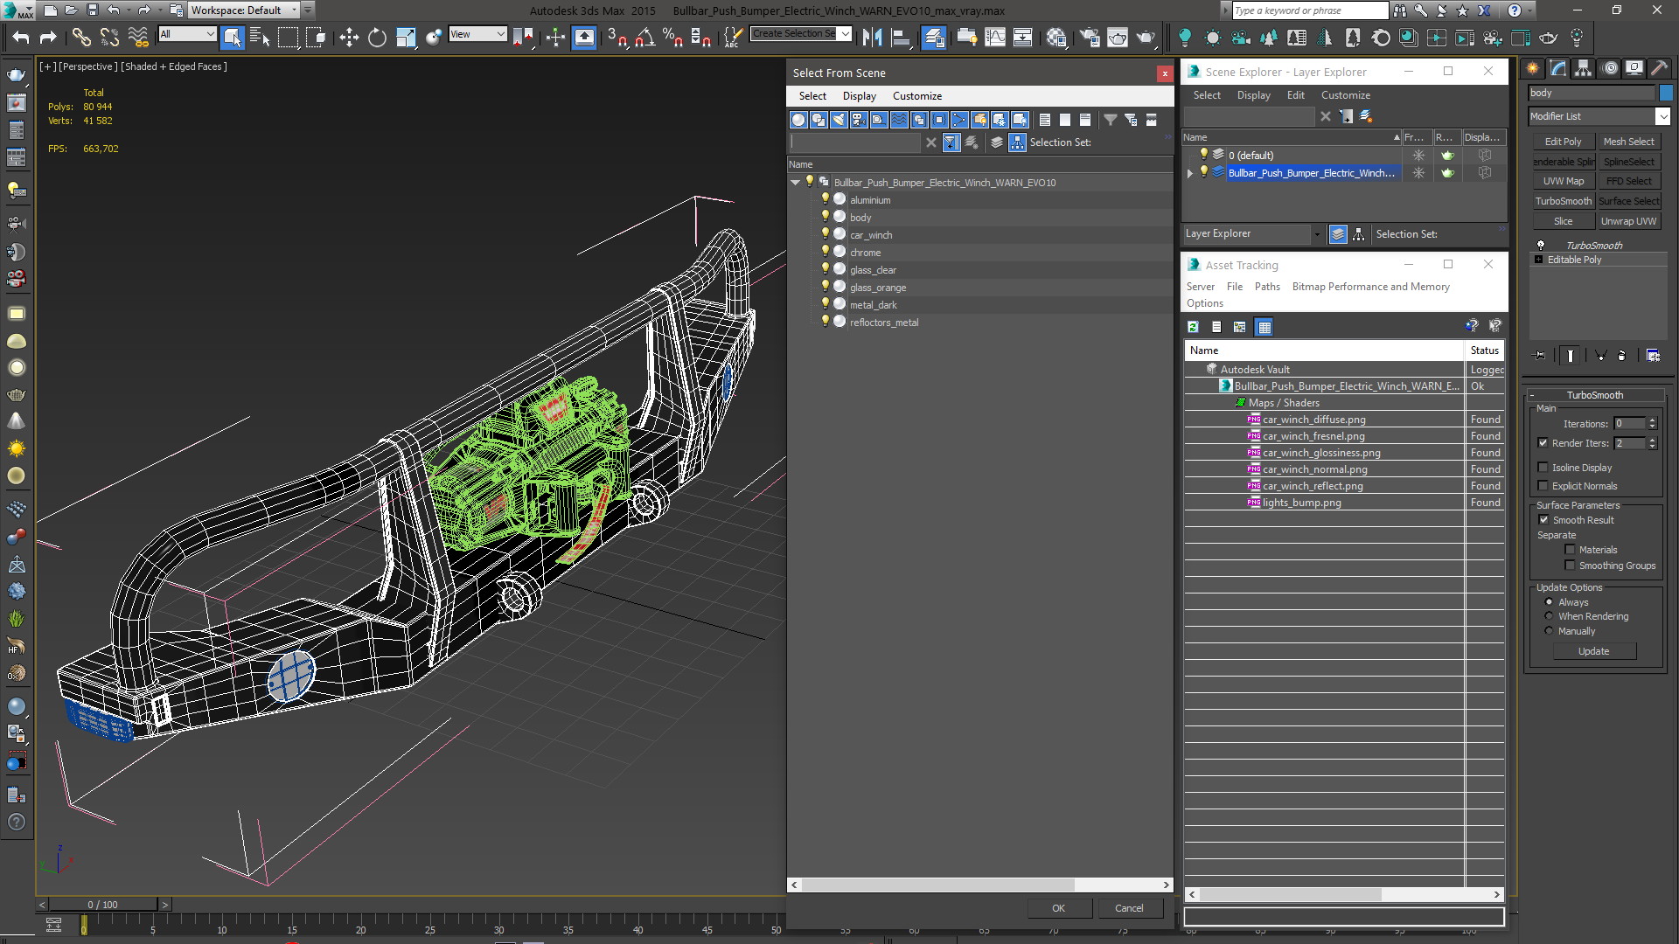Viewport: 1679px width, 944px height.
Task: Open Customize menu in Select From Scene
Action: pyautogui.click(x=916, y=96)
